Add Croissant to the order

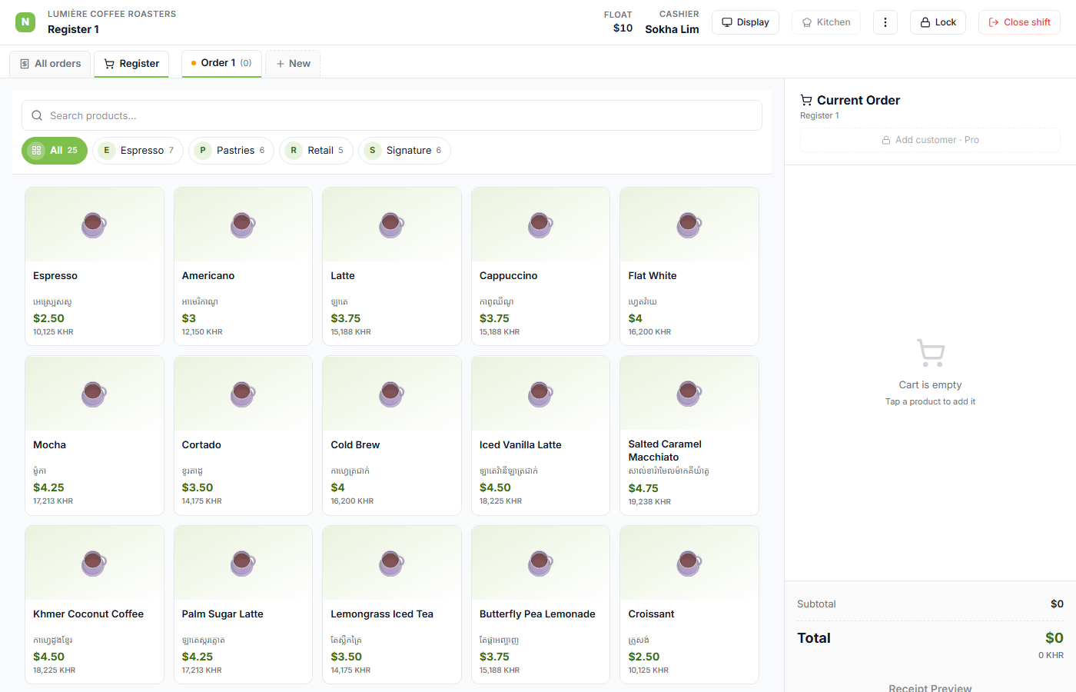(x=689, y=604)
